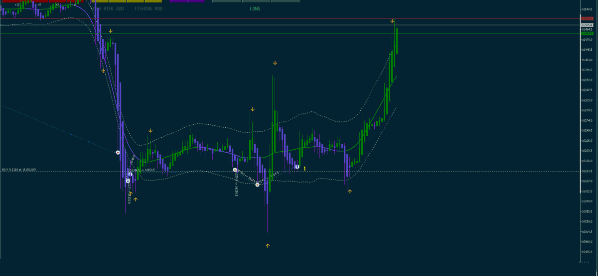This screenshot has height=276, width=598.
Task: Click the down arrow above the tallest middle spike
Action: coord(275,63)
